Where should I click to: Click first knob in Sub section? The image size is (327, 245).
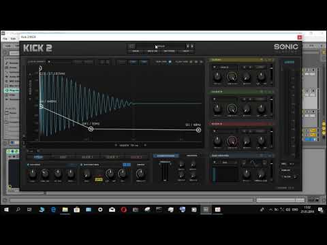click(x=33, y=174)
